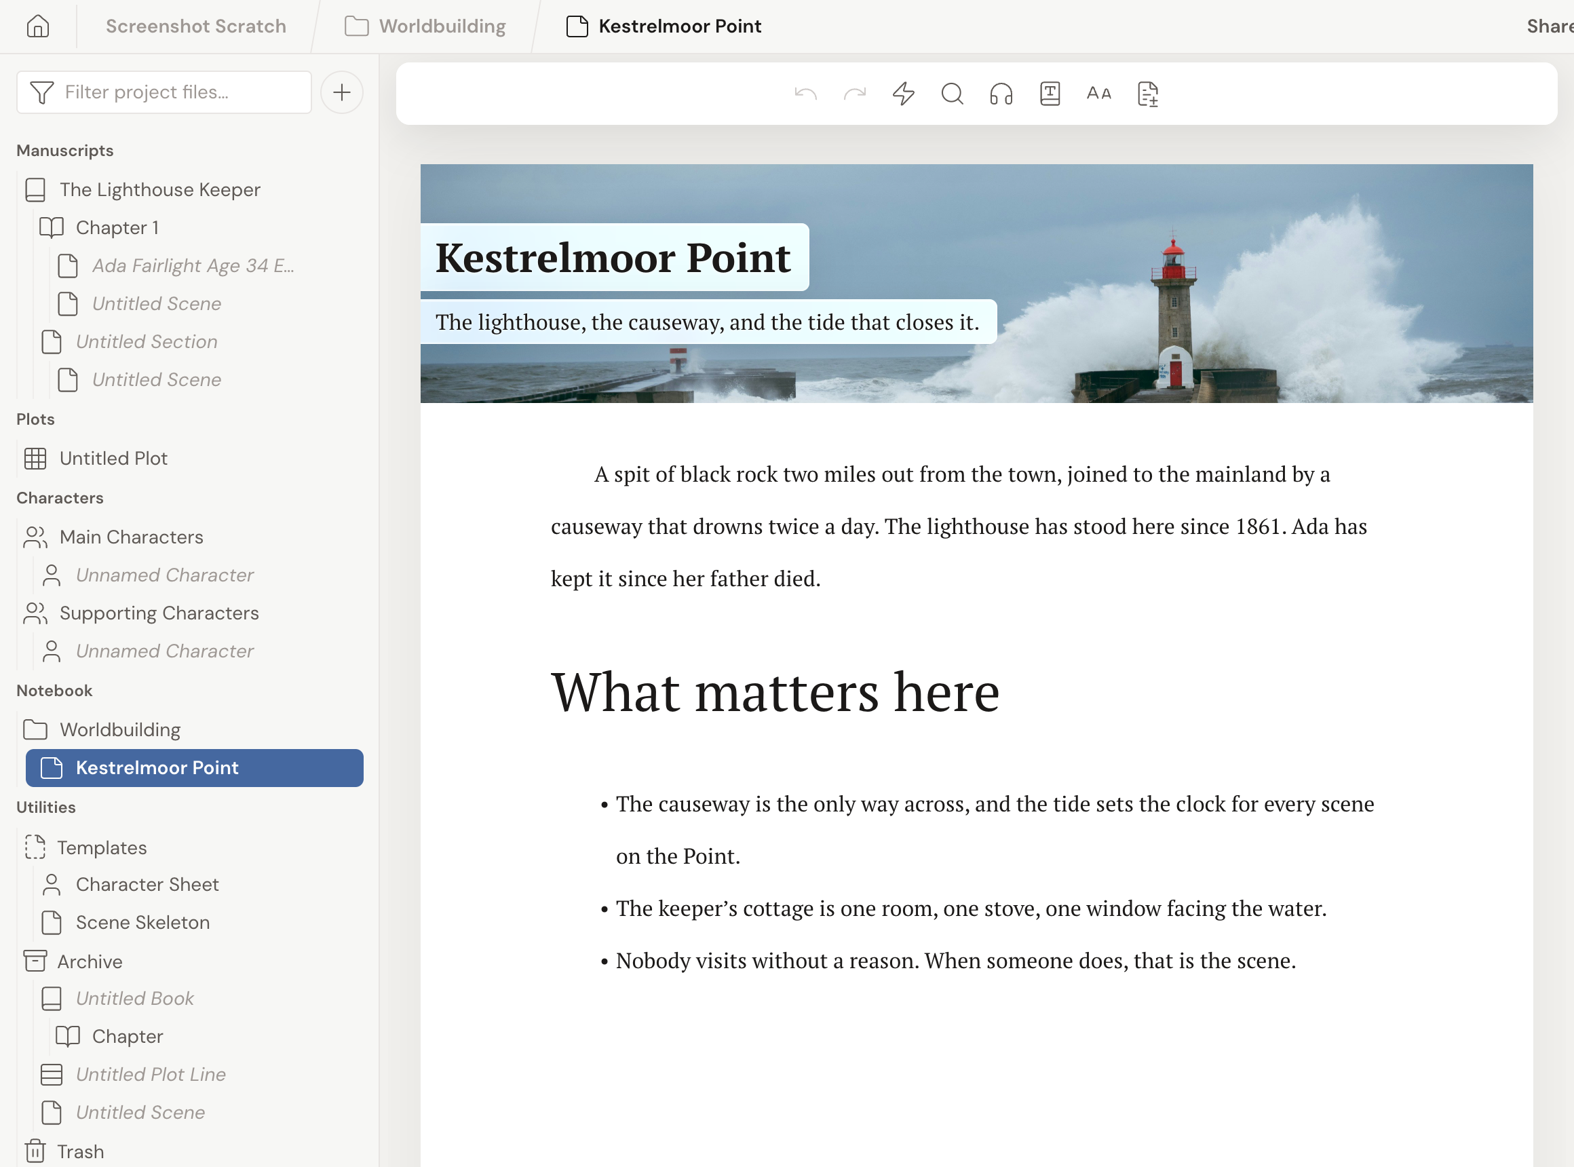Open the Untitled Plot grid
Viewport: 1574px width, 1167px height.
pyautogui.click(x=113, y=459)
